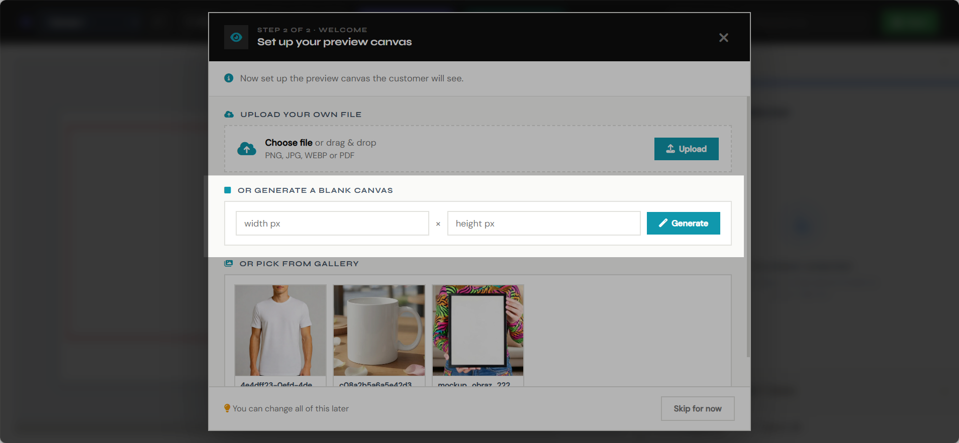The image size is (959, 443).
Task: Select the white T-shirt mockup thumbnail
Action: 280,330
